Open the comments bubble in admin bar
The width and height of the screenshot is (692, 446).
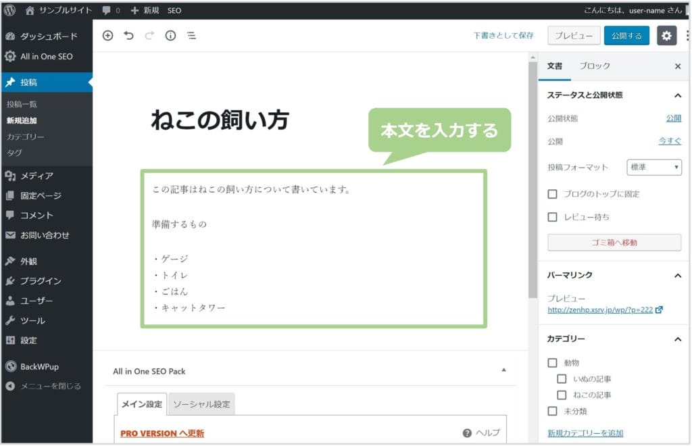pyautogui.click(x=107, y=10)
